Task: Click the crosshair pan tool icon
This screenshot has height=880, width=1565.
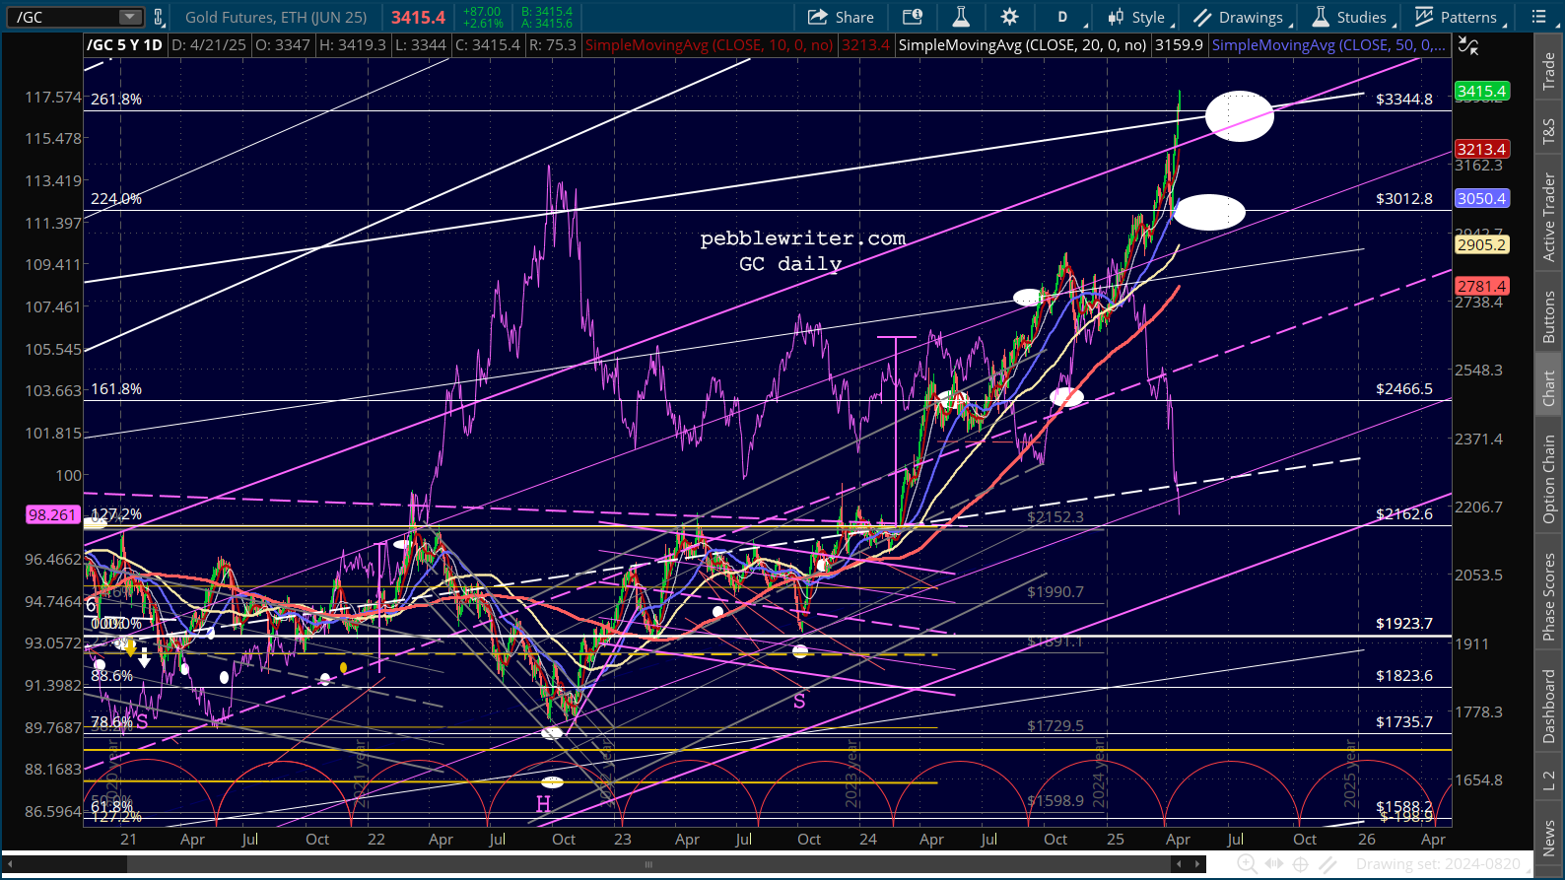Action: pos(1301,864)
